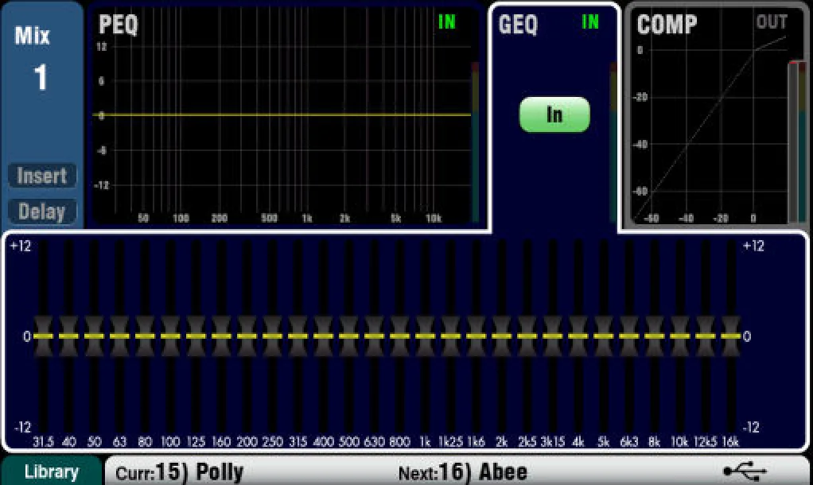Click next scene 'Next:16) Abee'
Screen dimensions: 813x485
[x=462, y=472]
